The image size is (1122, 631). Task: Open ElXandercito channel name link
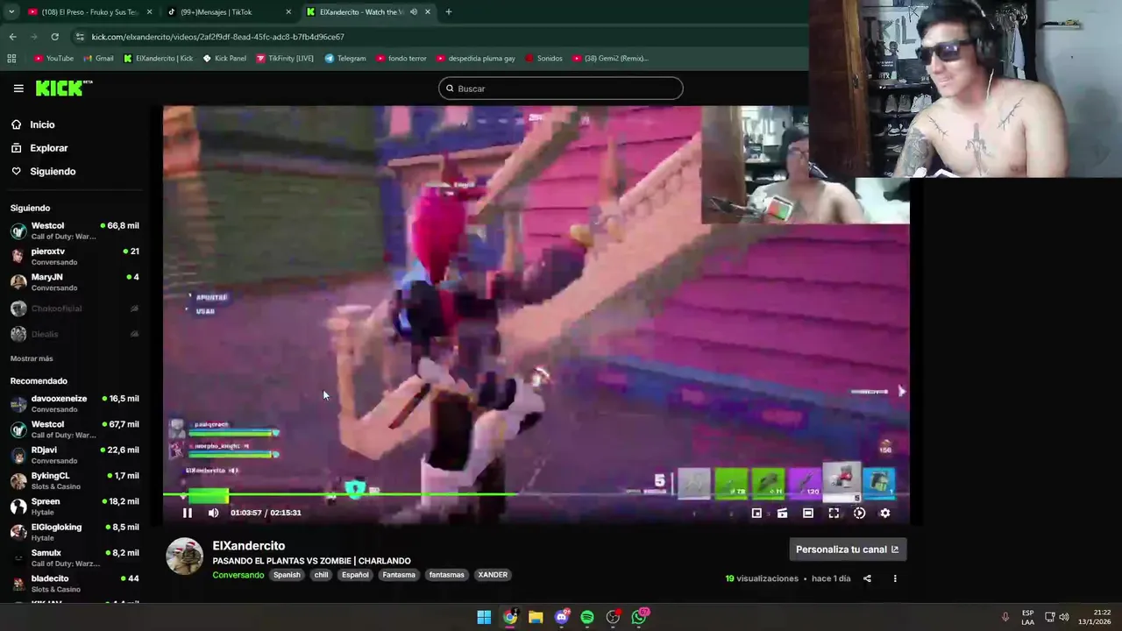click(249, 545)
